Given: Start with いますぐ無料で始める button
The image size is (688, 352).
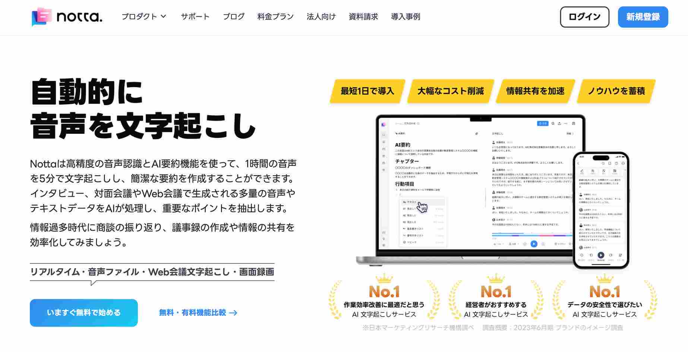Looking at the screenshot, I should coord(84,313).
